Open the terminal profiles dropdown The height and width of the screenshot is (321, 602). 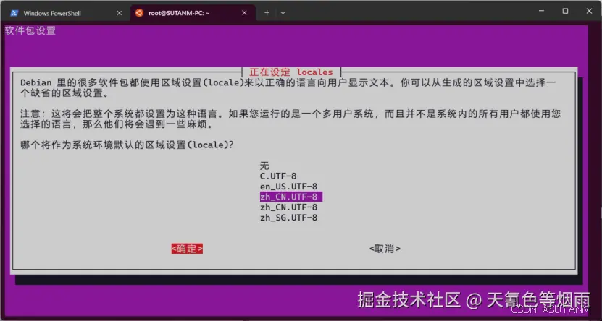(x=283, y=13)
